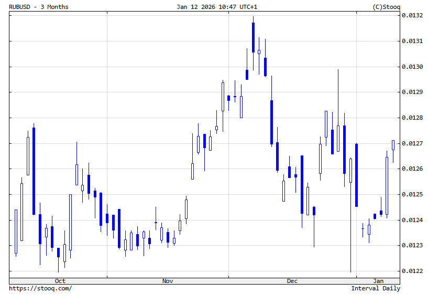The height and width of the screenshot is (304, 428).
Task: Click the 0.0131 price axis label
Action: [x=412, y=41]
